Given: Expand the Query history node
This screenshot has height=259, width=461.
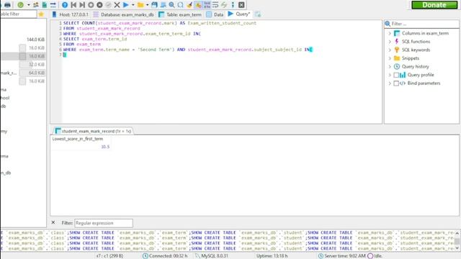Looking at the screenshot, I should pos(390,67).
